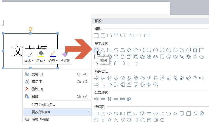Pick the block arc shape
Viewport: 209px width, 122px height.
(156, 57)
